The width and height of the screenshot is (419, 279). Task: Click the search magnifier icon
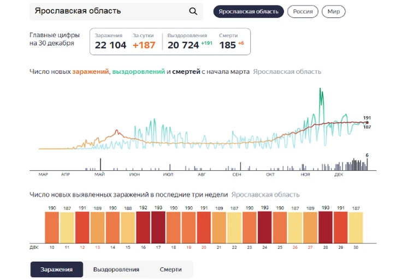pos(193,11)
